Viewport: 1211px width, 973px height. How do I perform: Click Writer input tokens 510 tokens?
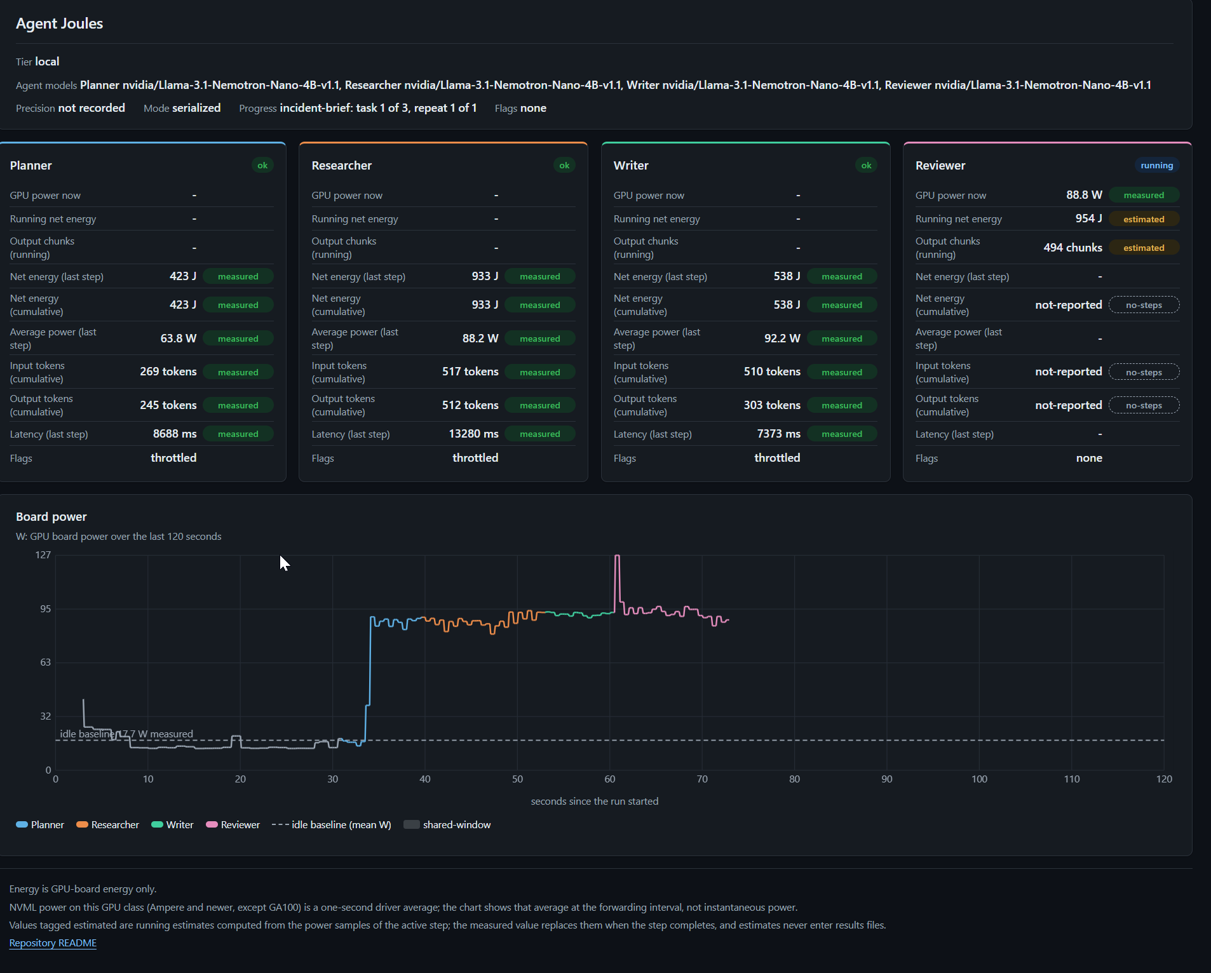pos(772,372)
